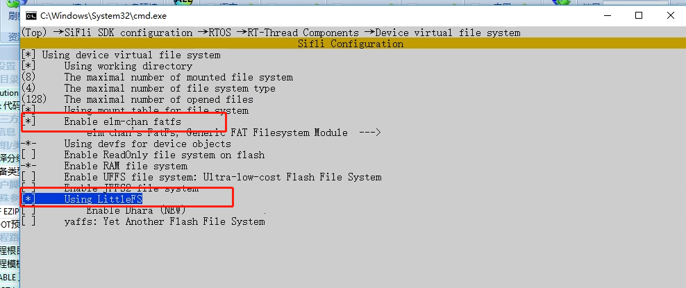
Task: Select maximal number of mounted file system value
Action: [28, 77]
